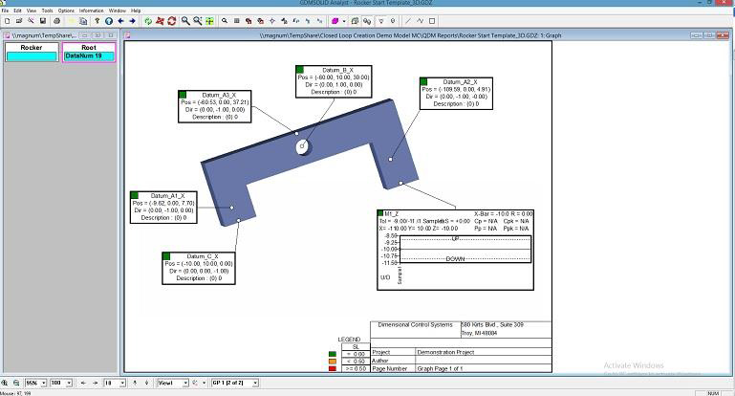Screen dimensions: 735x396
Task: Click the blue left arrow Back icon
Action: click(120, 20)
